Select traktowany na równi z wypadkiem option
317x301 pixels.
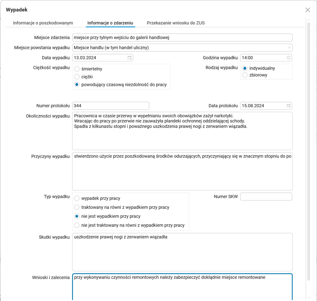(x=77, y=207)
